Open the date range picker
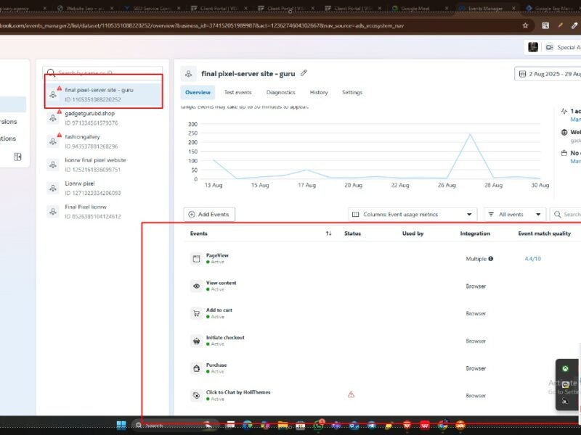The width and height of the screenshot is (581, 435). coord(547,74)
